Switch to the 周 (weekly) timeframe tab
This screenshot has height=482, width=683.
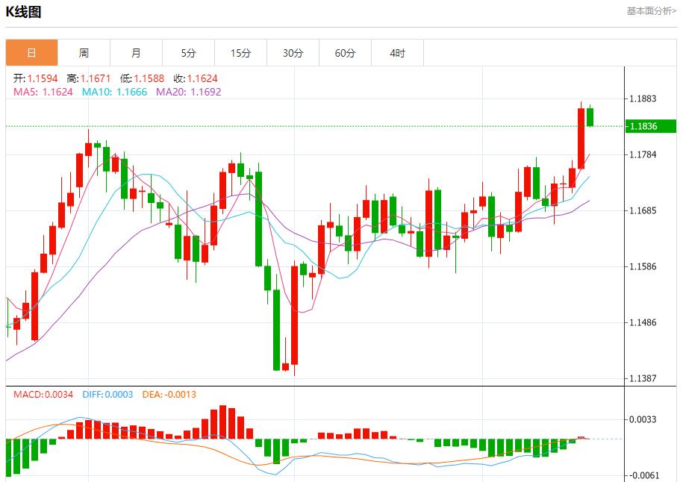[x=84, y=52]
